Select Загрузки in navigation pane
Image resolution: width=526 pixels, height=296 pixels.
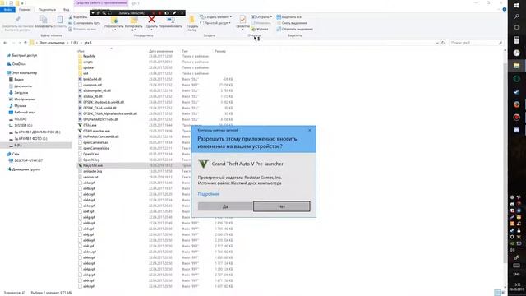[x=21, y=93]
